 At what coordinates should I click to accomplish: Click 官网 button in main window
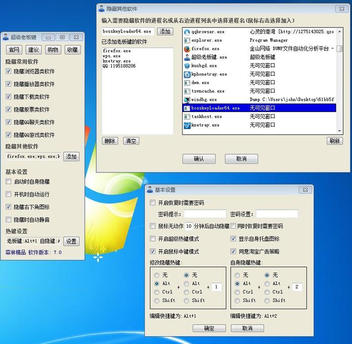tap(14, 50)
